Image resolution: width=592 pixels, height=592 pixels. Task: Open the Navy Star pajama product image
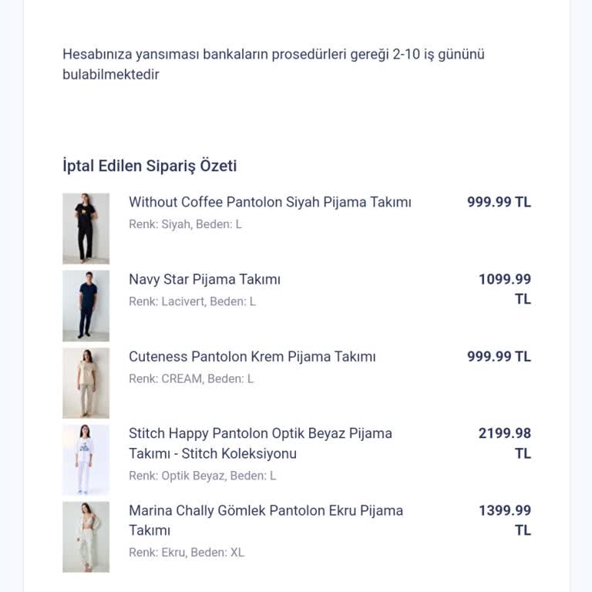pyautogui.click(x=86, y=305)
